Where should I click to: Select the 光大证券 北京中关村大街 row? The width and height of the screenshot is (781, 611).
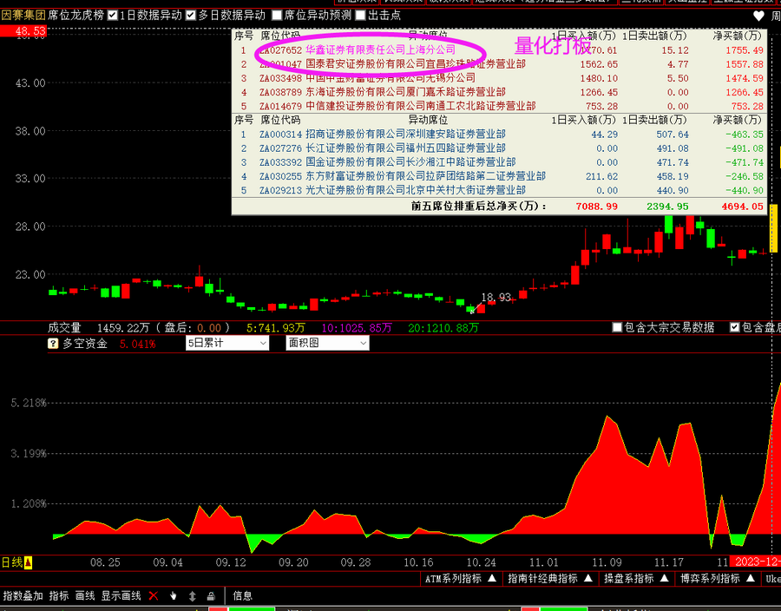coord(499,190)
